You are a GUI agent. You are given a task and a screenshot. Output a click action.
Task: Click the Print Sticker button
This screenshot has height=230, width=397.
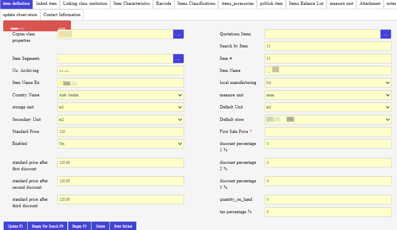(123, 226)
